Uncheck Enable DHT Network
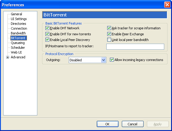The width and height of the screenshot is (172, 131). tap(47, 28)
